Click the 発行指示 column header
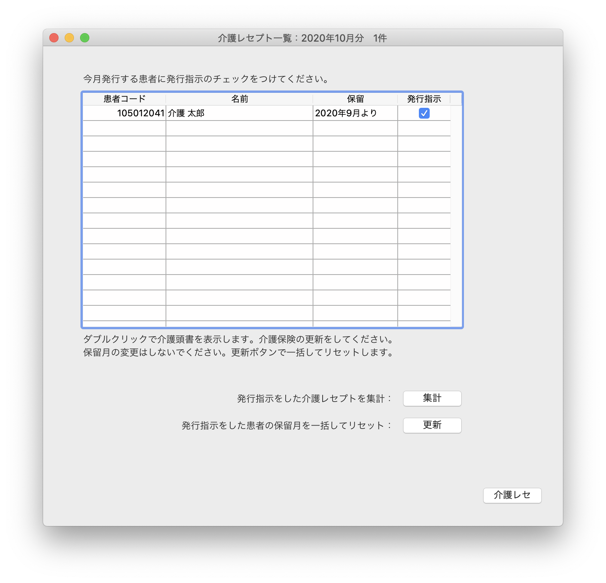Screen dimensions: 606x583 tap(424, 99)
